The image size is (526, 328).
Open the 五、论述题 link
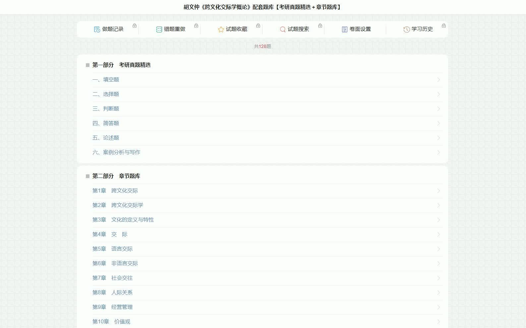[x=106, y=138]
